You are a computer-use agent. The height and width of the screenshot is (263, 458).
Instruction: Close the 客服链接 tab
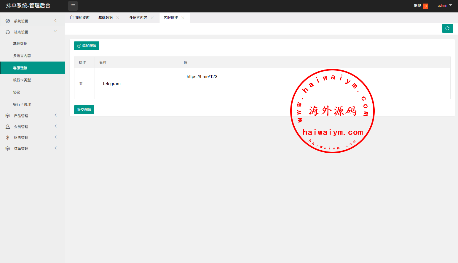[x=183, y=18]
